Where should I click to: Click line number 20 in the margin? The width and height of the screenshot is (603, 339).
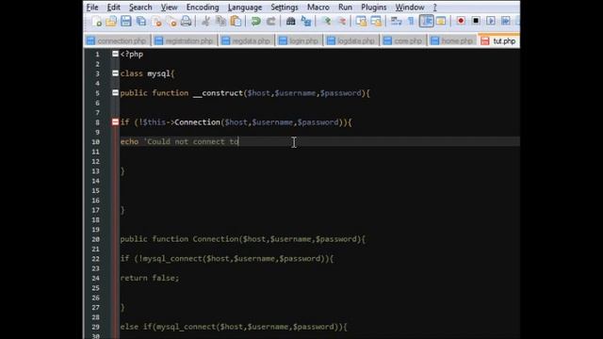[x=96, y=239]
